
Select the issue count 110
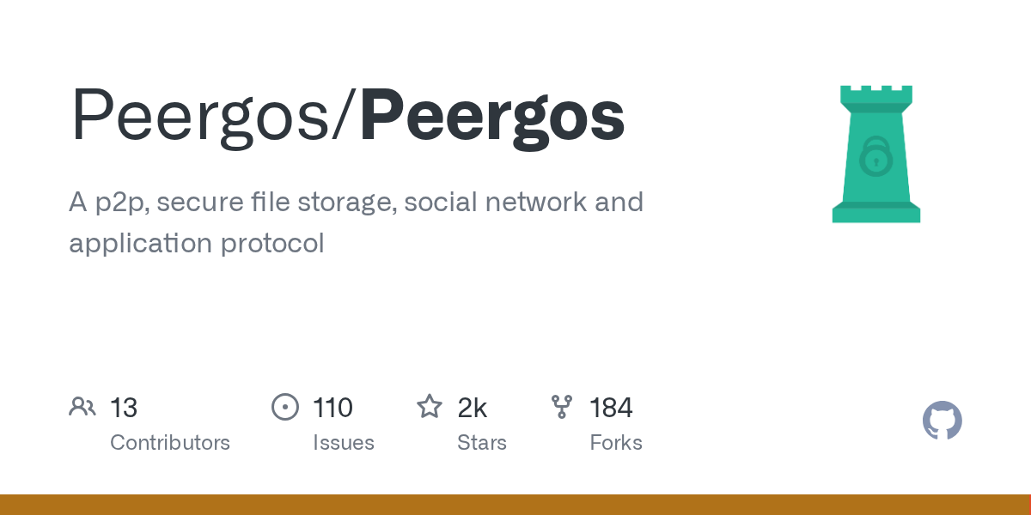(332, 408)
